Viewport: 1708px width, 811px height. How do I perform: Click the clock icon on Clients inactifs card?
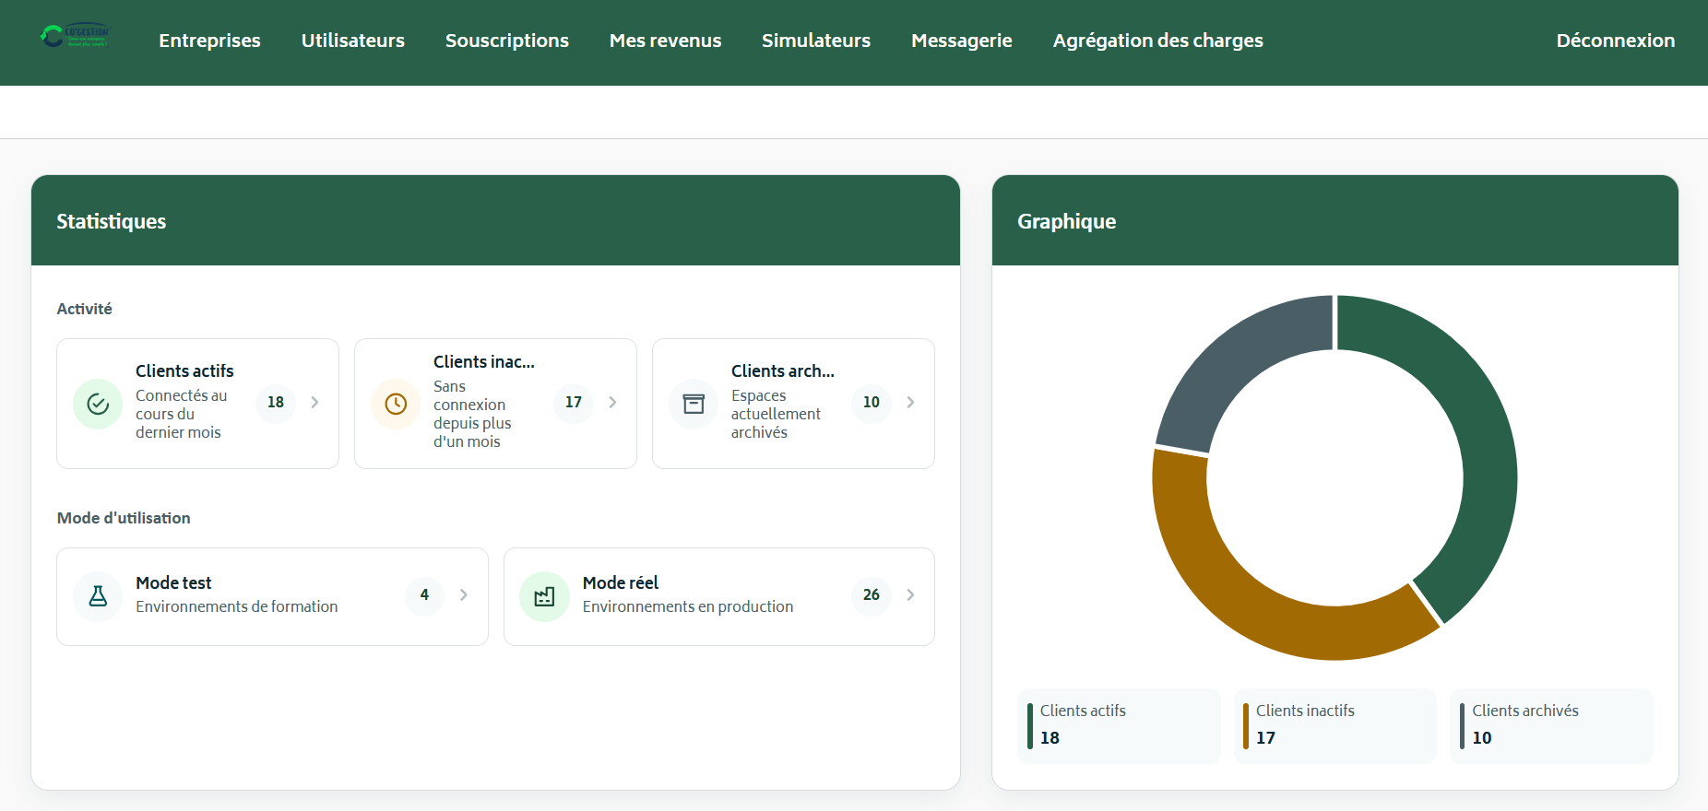click(396, 404)
